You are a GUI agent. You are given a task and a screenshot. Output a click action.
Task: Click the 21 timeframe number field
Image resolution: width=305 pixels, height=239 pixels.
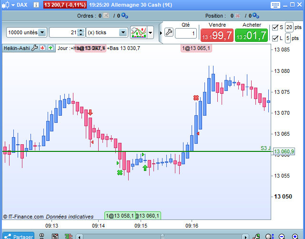63,32
